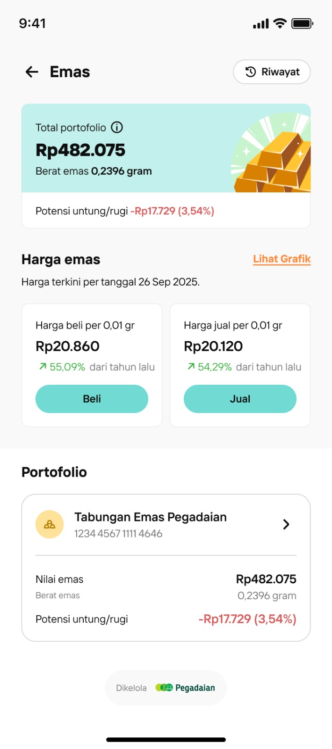Tap the Harga jual price Rp20.120
This screenshot has height=749, width=332.
coord(213,346)
